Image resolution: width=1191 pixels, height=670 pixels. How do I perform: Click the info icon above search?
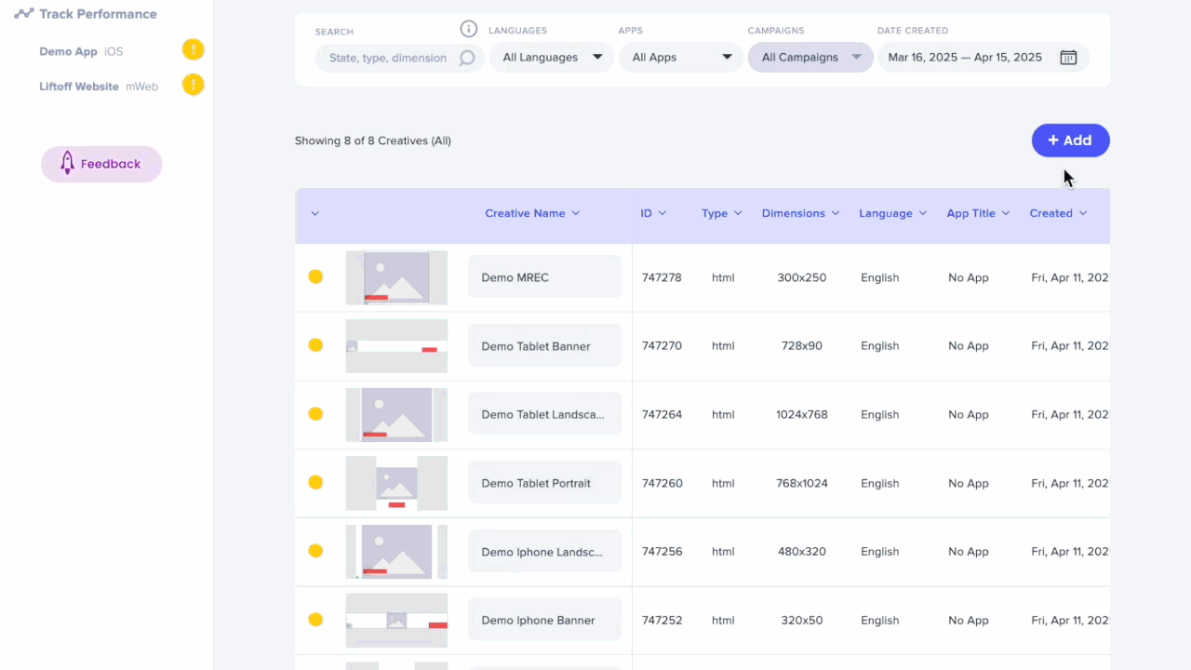469,30
